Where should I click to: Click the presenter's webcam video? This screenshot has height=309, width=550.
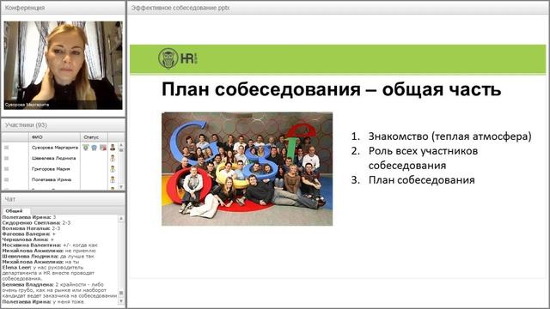(x=63, y=65)
